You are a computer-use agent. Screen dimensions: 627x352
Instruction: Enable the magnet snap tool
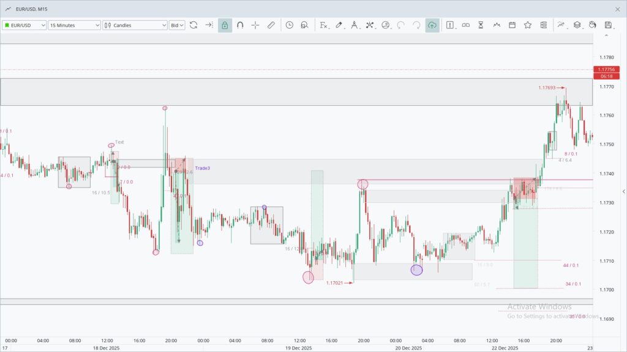[x=240, y=25]
